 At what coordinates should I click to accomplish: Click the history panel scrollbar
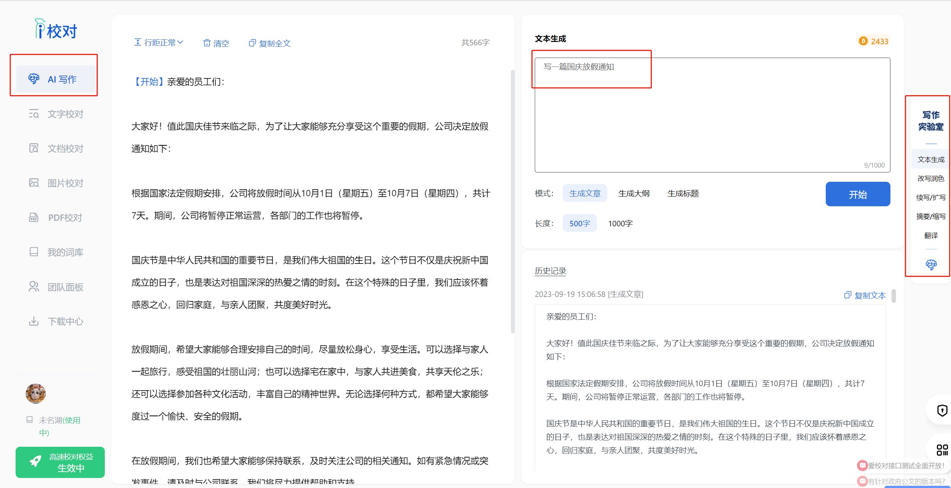[893, 296]
